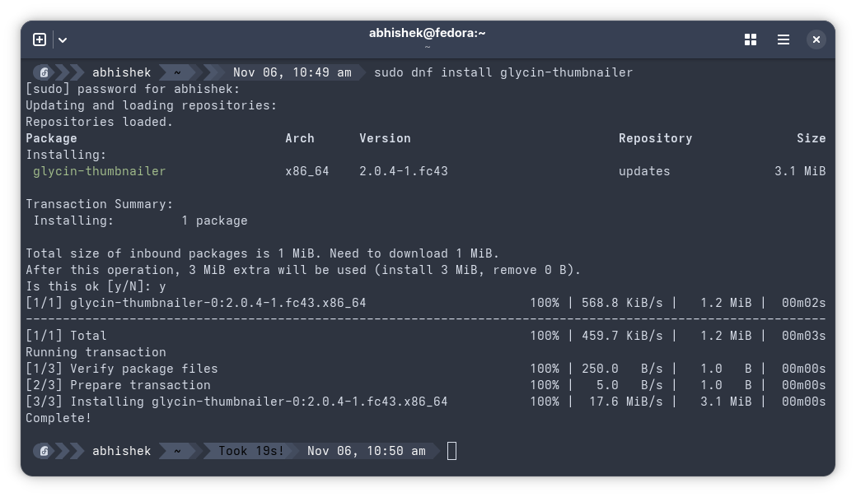Click the Nov 06, 10:49 am timestamp
The height and width of the screenshot is (497, 856).
(292, 72)
